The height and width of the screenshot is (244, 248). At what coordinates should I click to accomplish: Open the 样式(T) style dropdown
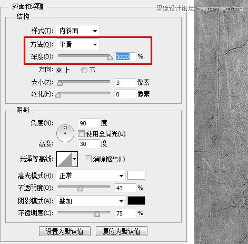tap(77, 31)
